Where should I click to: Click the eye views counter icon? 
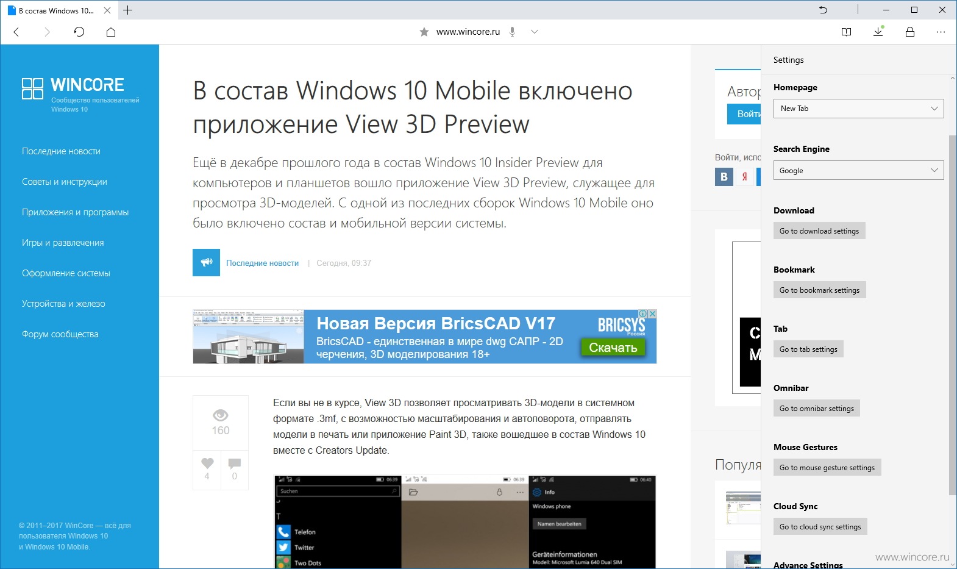click(221, 415)
